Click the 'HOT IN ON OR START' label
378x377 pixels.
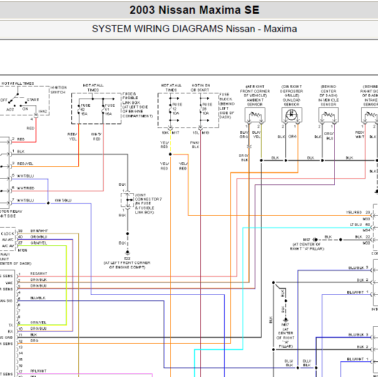coord(200,88)
